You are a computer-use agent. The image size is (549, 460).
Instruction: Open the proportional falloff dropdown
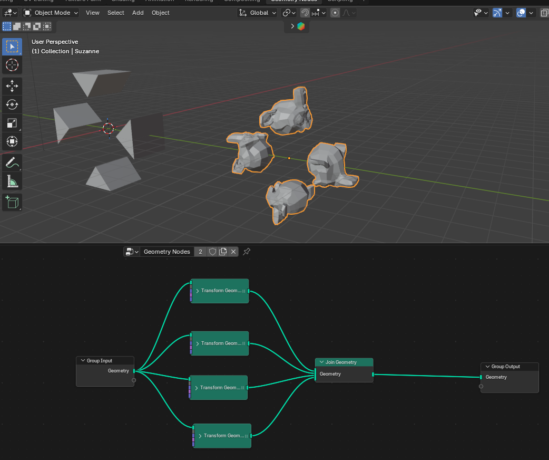[349, 13]
